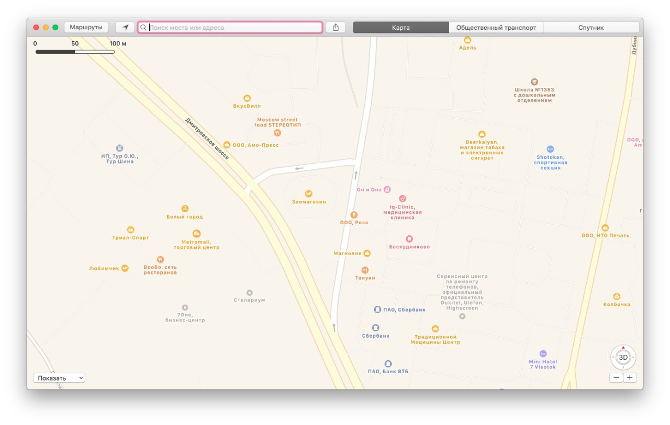Zoom in with the plus button

click(630, 378)
